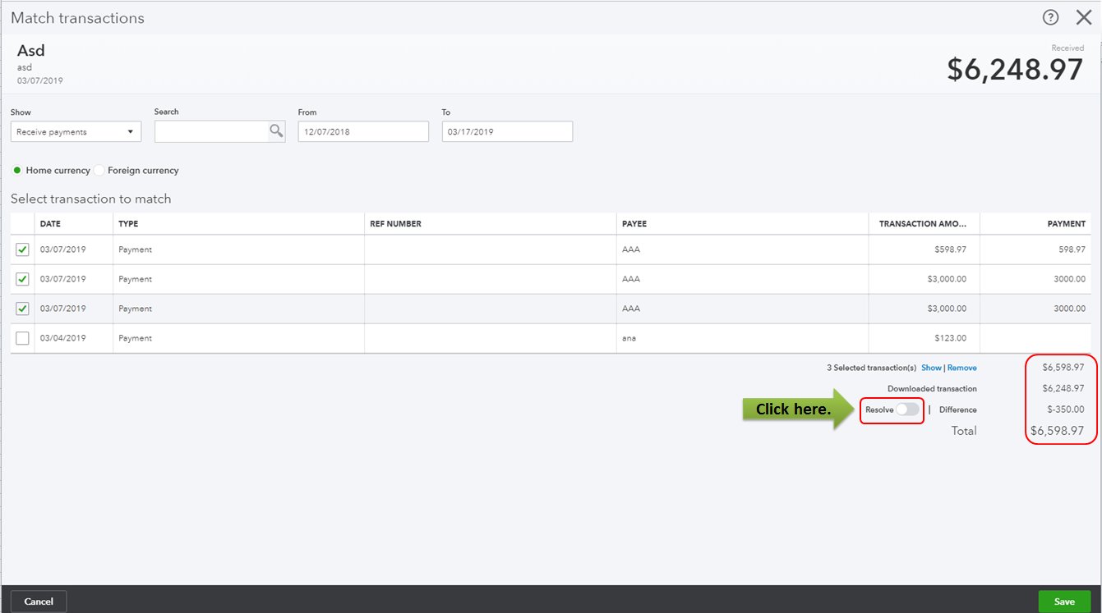This screenshot has height=613, width=1102.
Task: Uncheck the second $3,000.00 payment row
Action: [22, 309]
